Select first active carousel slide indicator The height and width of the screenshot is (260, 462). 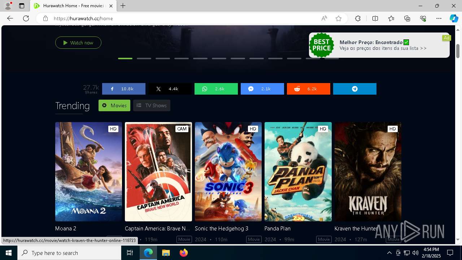tap(125, 58)
